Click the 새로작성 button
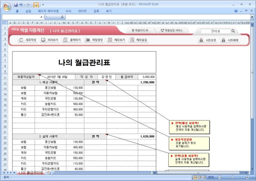The width and height of the screenshot is (256, 181). [28, 40]
